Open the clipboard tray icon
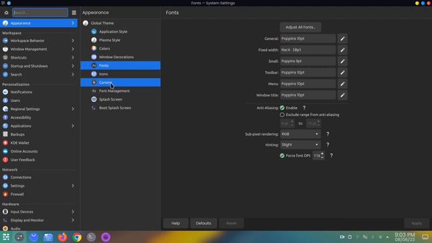Image resolution: width=432 pixels, height=243 pixels. (x=350, y=237)
